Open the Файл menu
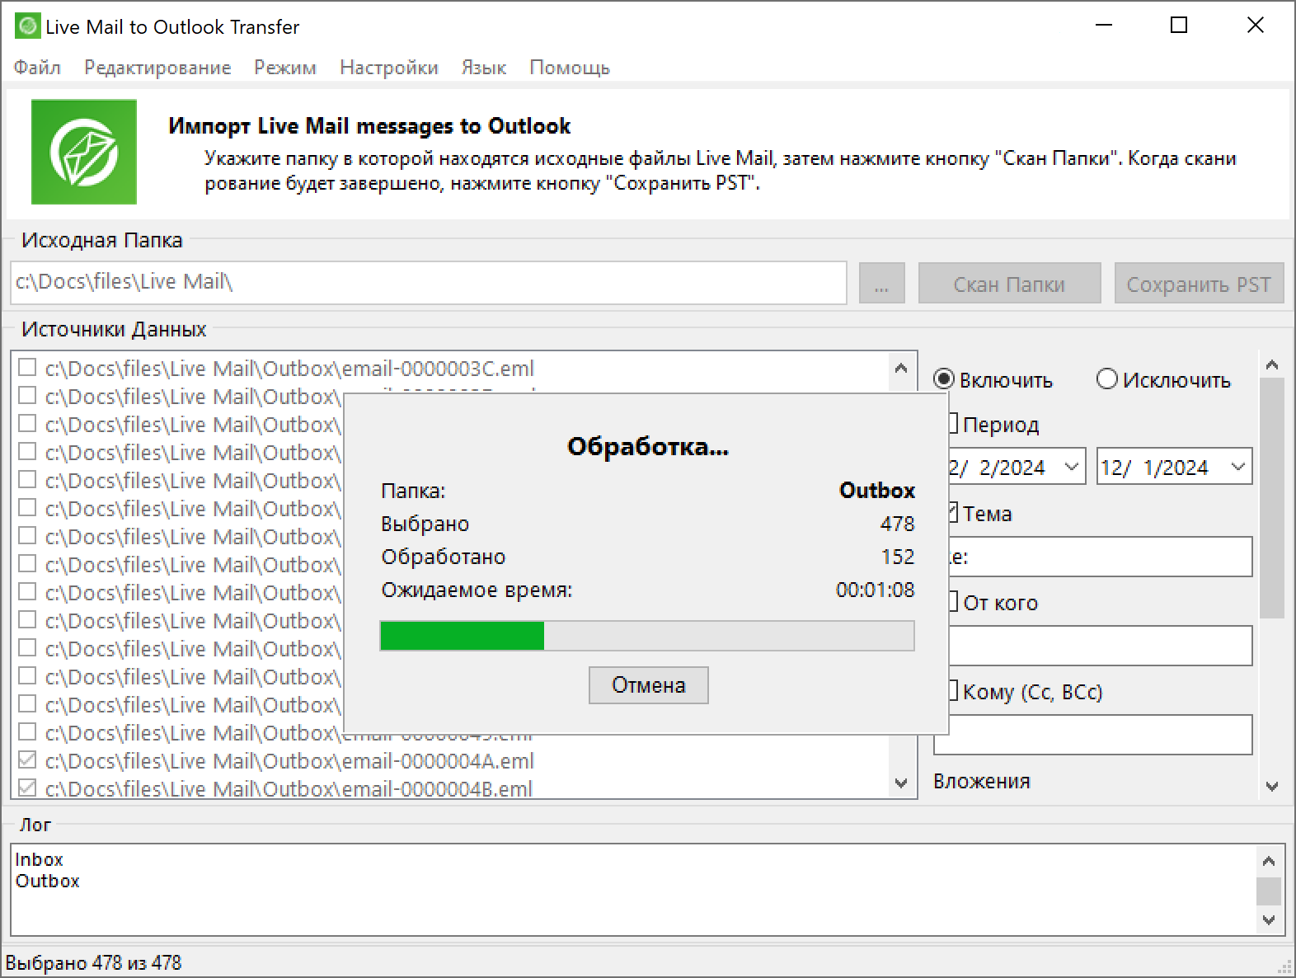This screenshot has height=978, width=1296. point(37,68)
